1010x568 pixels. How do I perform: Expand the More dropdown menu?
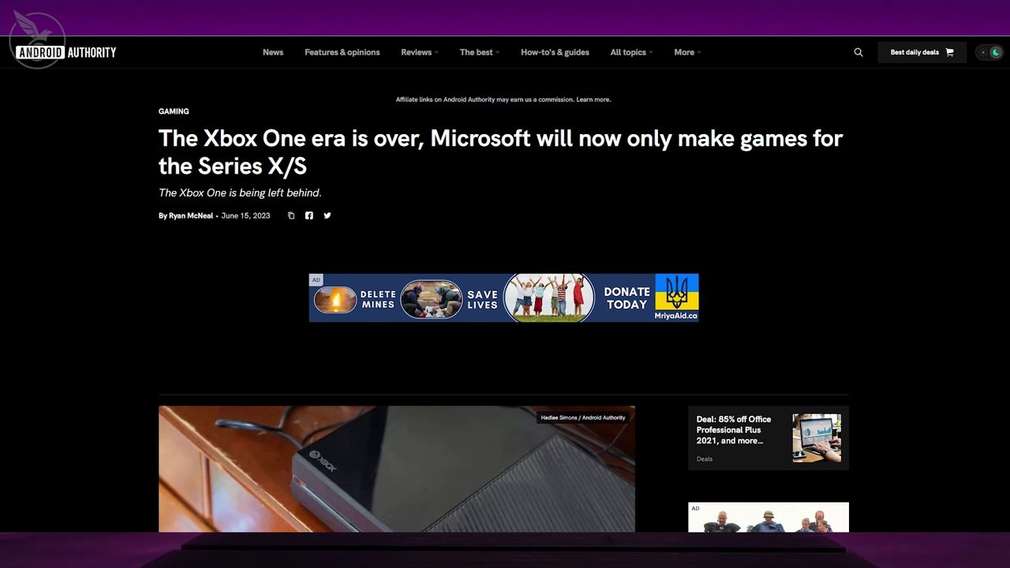pos(687,52)
